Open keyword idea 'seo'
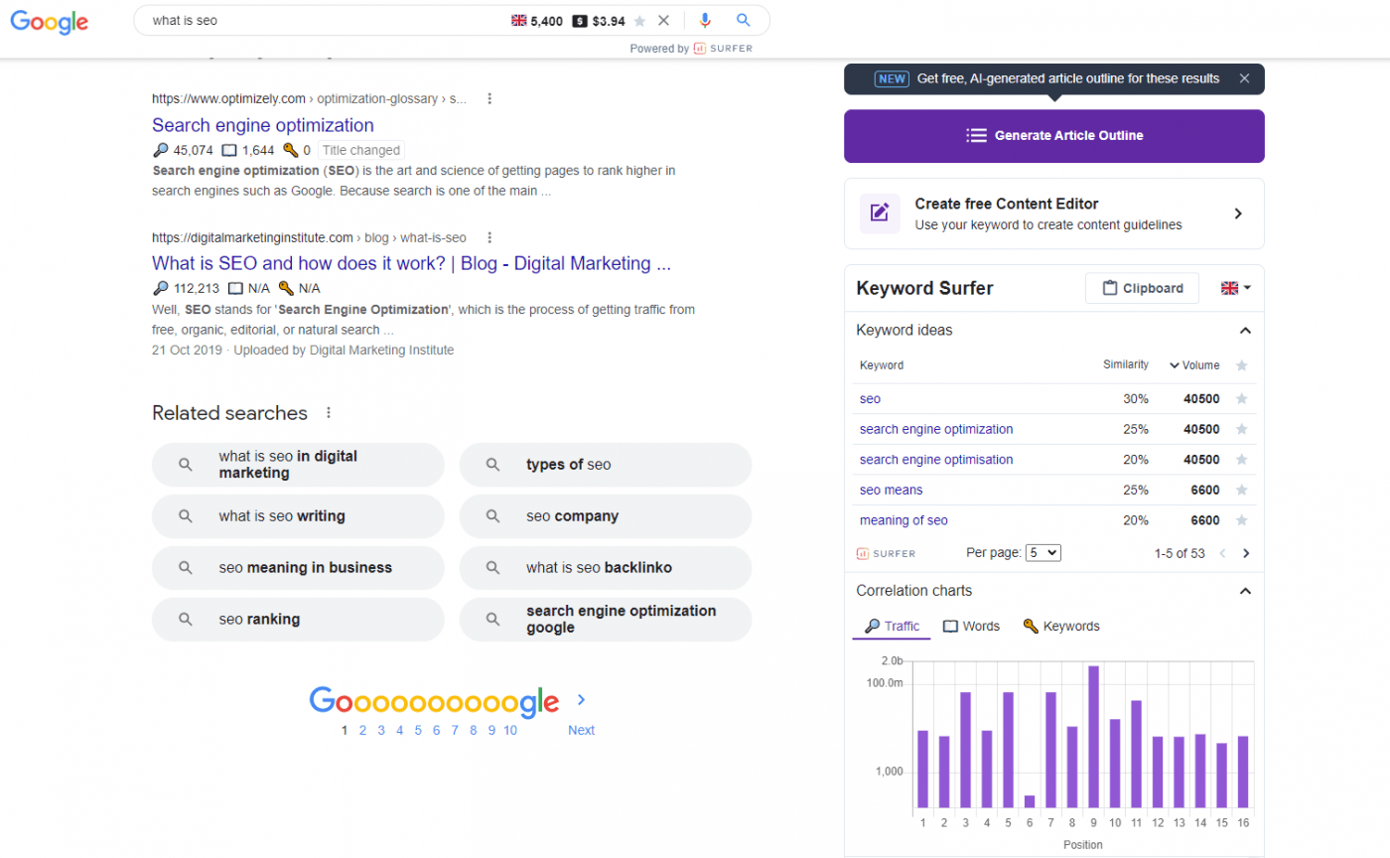The image size is (1390, 858). (870, 399)
